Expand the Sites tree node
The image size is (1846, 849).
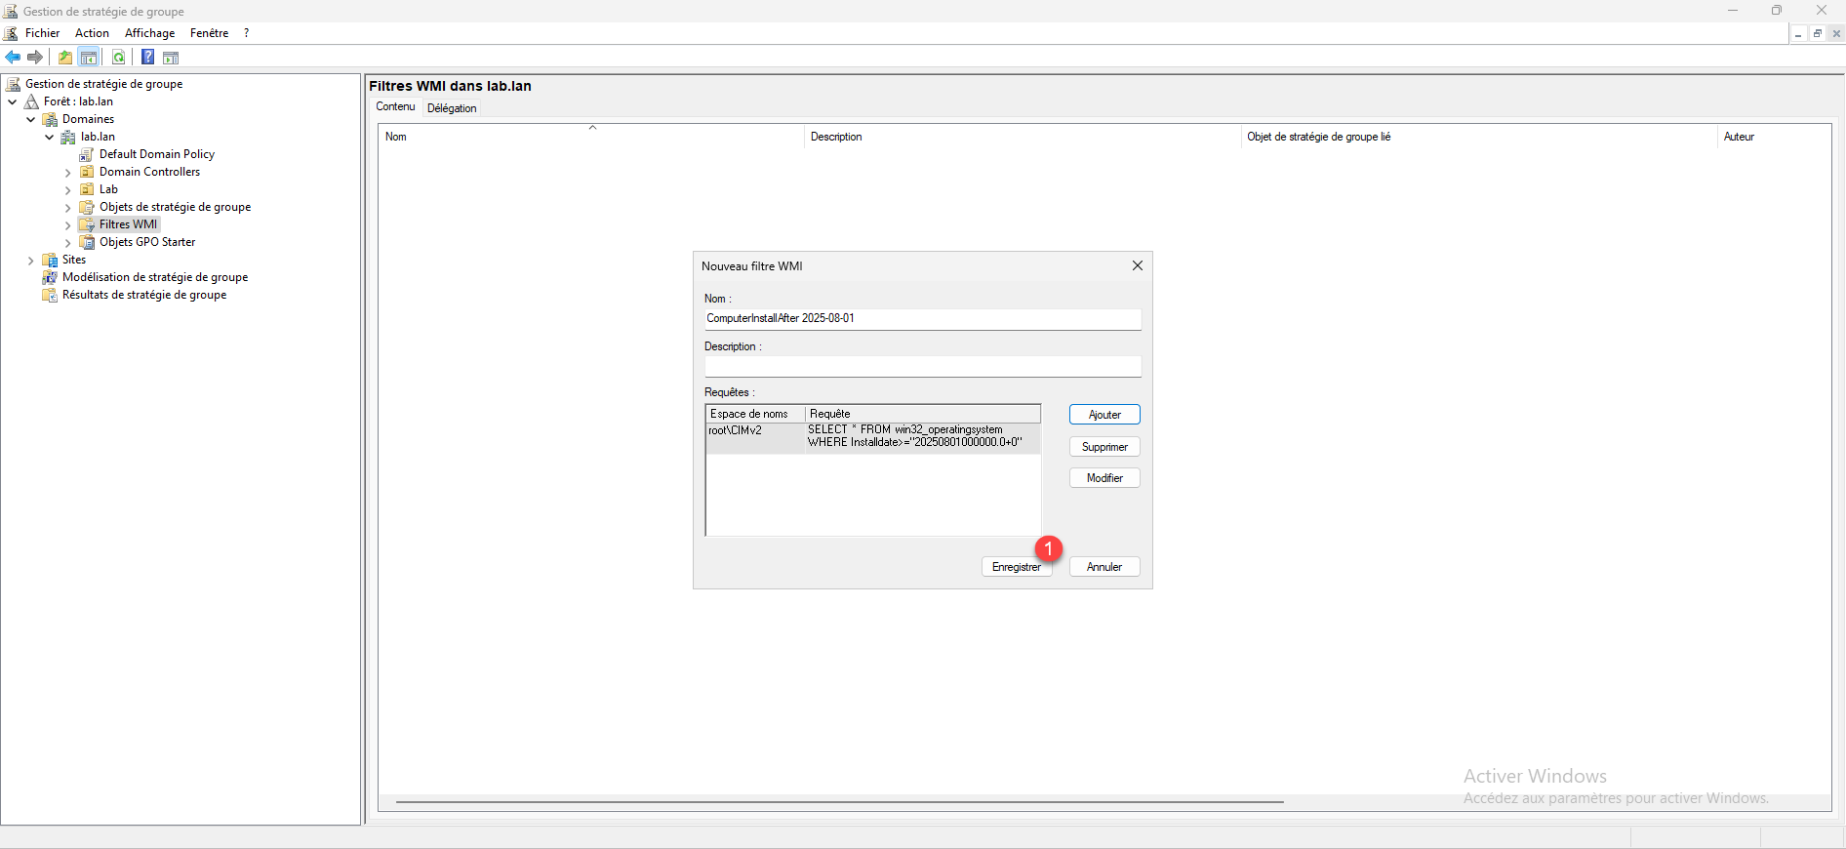(31, 261)
